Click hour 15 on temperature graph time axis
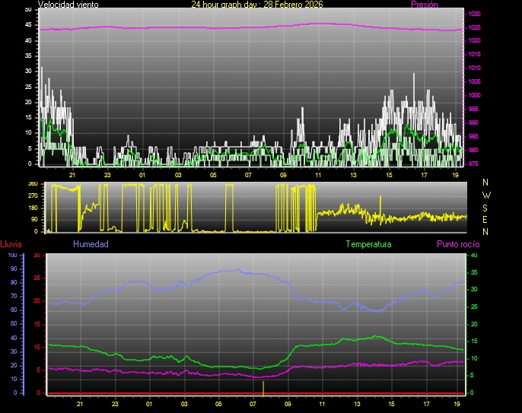The width and height of the screenshot is (522, 413). pyautogui.click(x=391, y=404)
